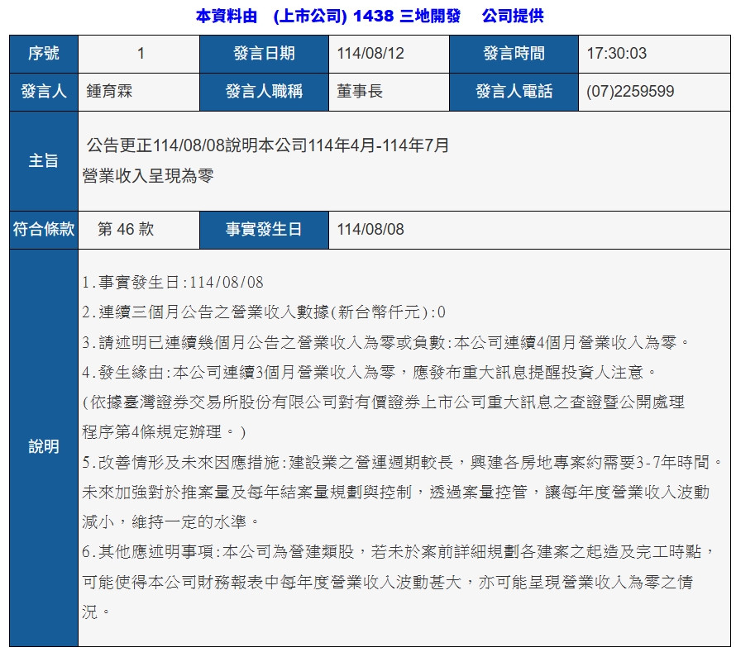Click the 發言日期 header cell

[x=264, y=54]
